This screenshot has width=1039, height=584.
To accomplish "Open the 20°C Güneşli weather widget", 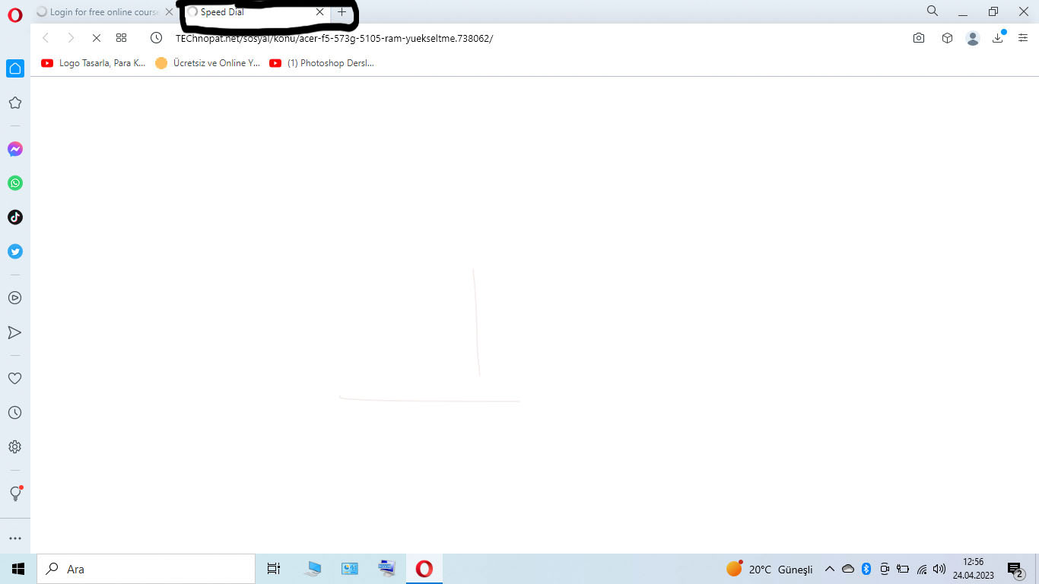I will [x=770, y=569].
